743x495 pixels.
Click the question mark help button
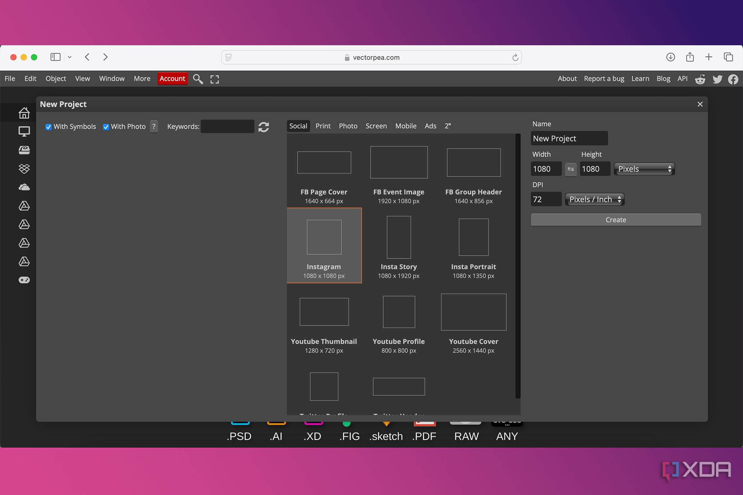[154, 127]
